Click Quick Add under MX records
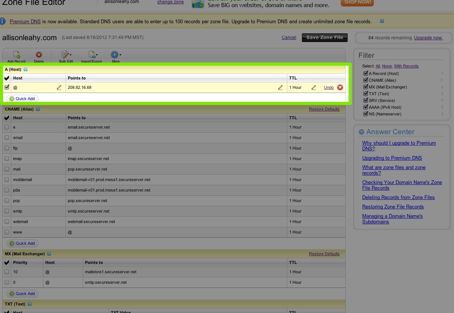The height and width of the screenshot is (313, 454). [x=22, y=294]
